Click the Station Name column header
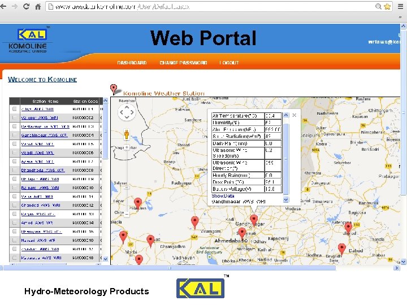407x305 pixels. pos(45,101)
